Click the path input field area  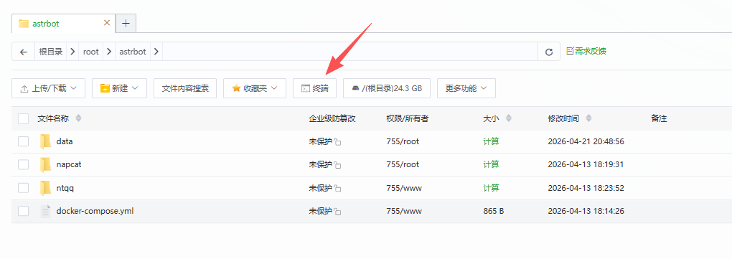point(350,52)
